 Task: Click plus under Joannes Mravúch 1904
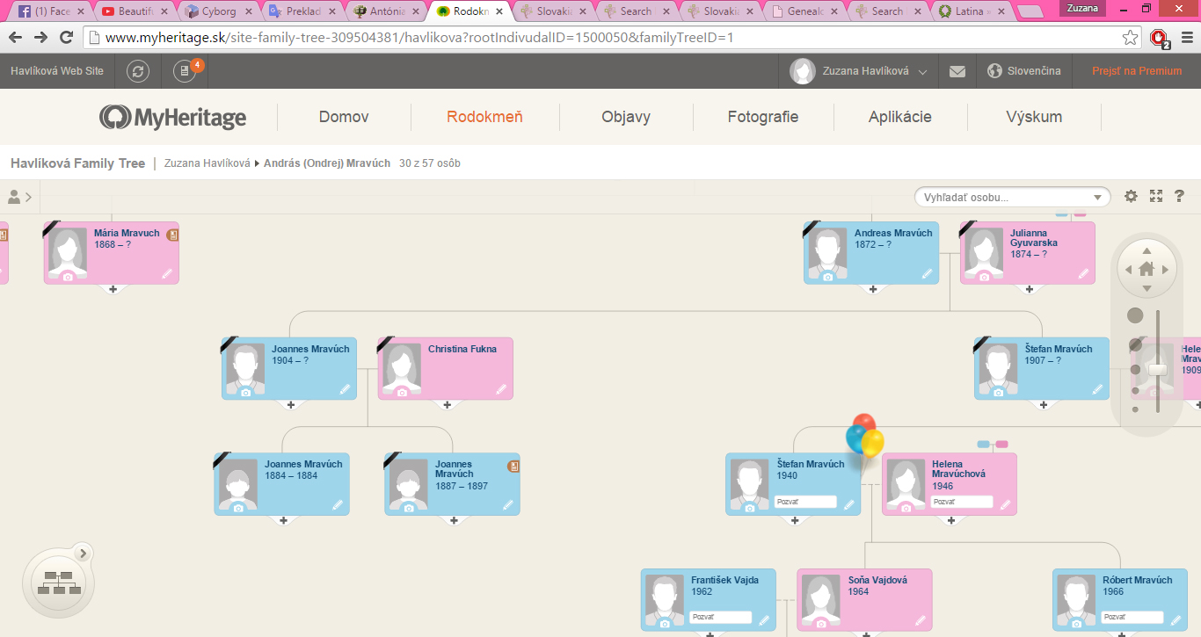pyautogui.click(x=290, y=405)
